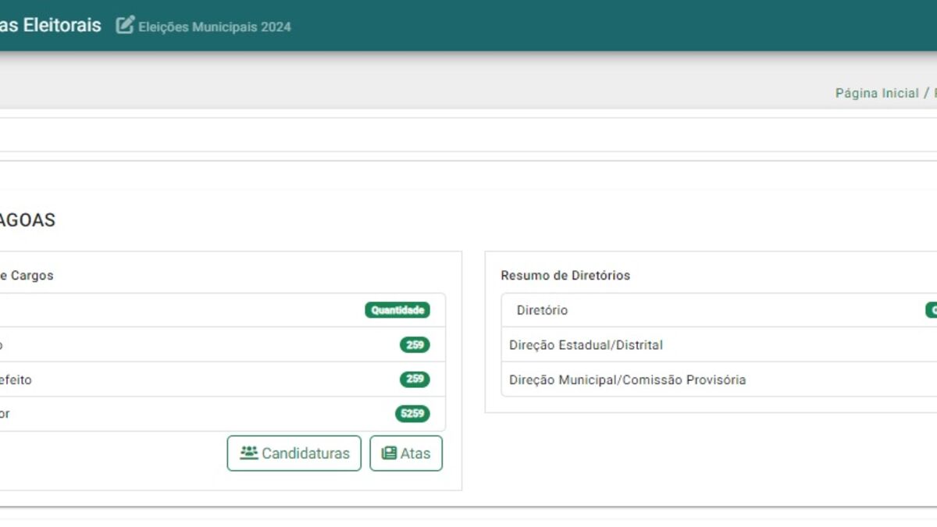Click the efeito row label in the cargos table
937x527 pixels.
point(16,380)
